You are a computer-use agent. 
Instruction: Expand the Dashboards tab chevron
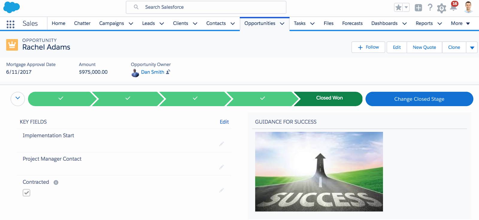404,24
